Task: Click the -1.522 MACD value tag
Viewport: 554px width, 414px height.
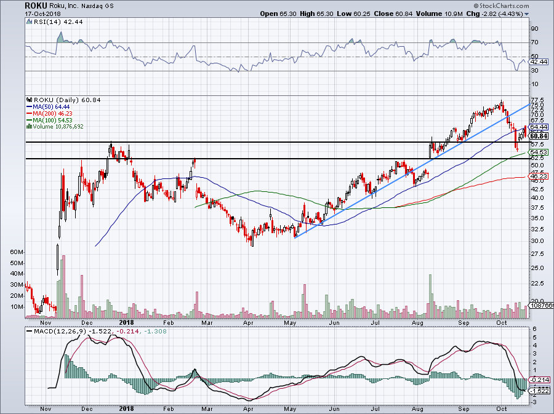Action: [x=539, y=391]
